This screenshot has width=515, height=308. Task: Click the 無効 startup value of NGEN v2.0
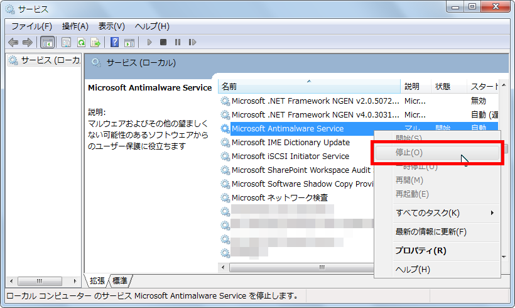478,101
